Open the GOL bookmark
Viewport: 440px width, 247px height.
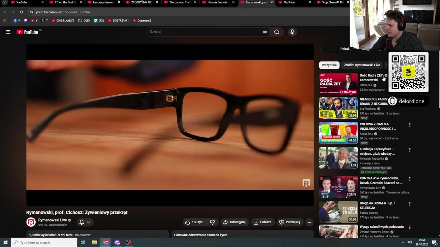point(99,21)
